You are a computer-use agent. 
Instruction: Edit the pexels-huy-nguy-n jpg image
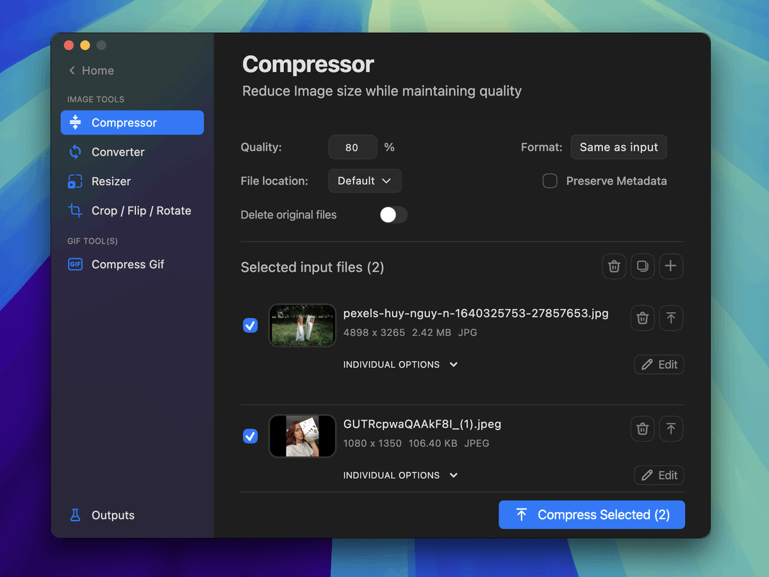659,364
